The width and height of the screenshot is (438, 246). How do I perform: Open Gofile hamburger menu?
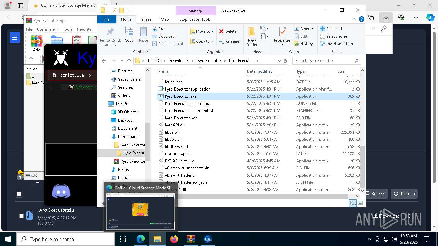[15, 38]
